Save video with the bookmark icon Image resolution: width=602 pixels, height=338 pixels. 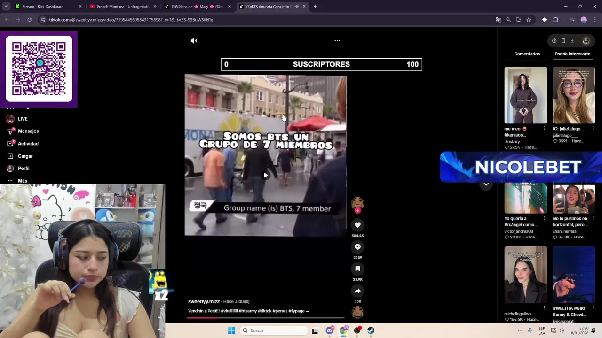[357, 269]
